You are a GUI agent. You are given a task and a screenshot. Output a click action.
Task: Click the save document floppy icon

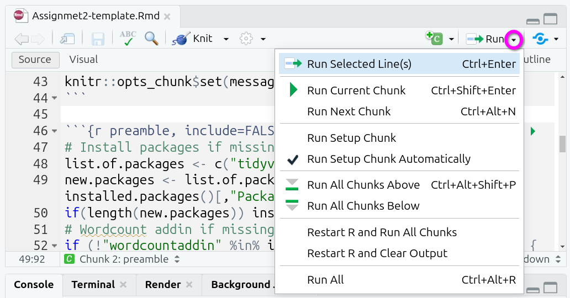98,39
